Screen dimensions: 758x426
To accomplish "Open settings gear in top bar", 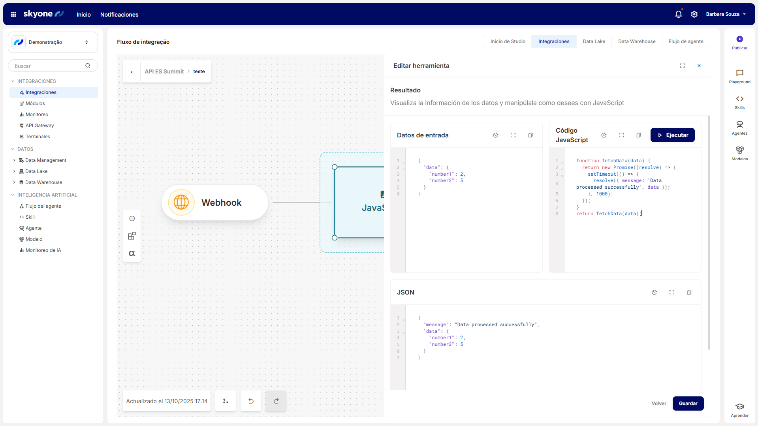I will pyautogui.click(x=694, y=14).
